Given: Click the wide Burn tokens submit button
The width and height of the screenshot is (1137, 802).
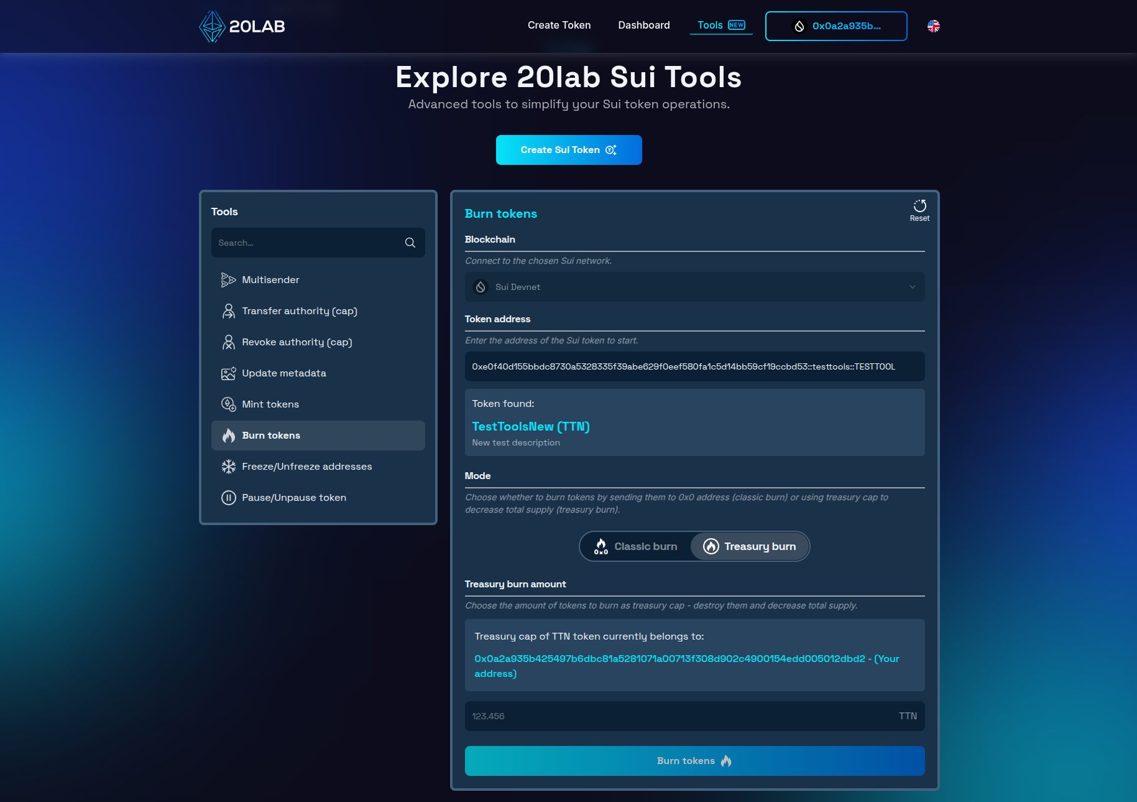Looking at the screenshot, I should 694,761.
